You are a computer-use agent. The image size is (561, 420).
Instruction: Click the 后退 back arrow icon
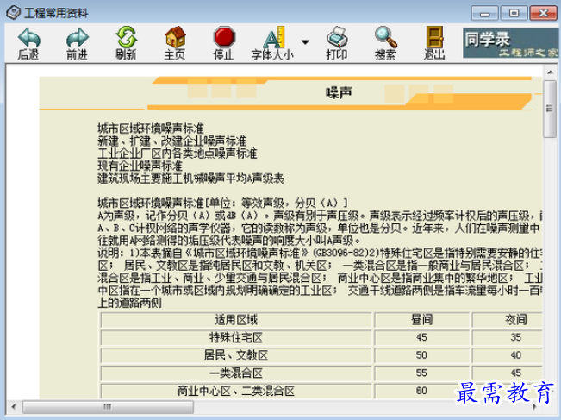28,38
